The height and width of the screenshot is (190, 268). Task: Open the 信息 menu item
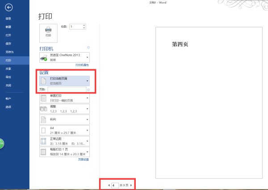(x=8, y=18)
